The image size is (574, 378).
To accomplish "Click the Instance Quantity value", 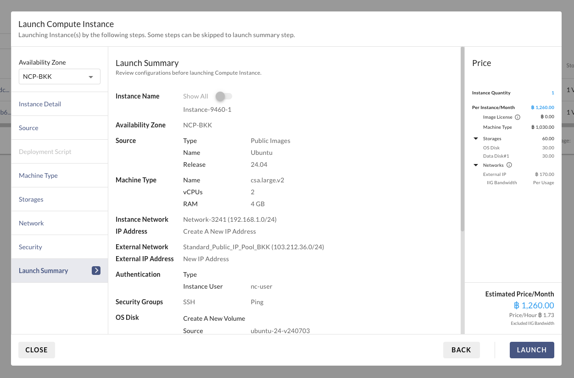I will 552,93.
